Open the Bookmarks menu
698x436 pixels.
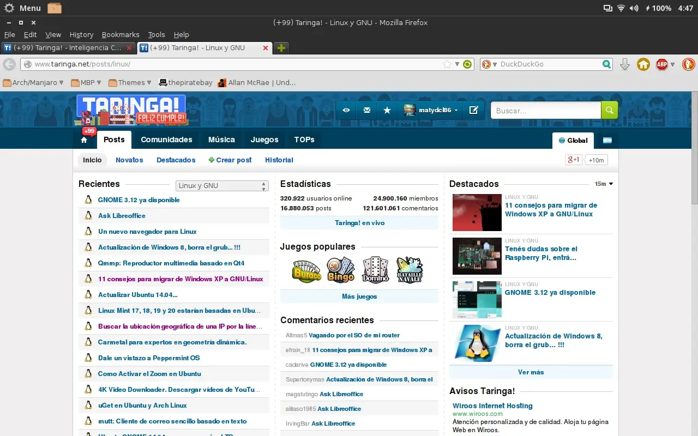[121, 34]
